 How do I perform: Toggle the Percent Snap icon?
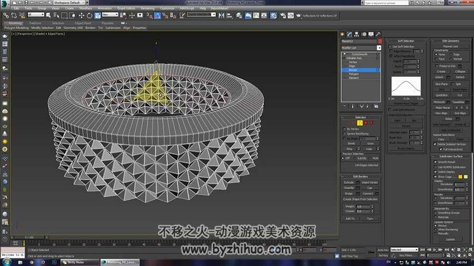tap(165, 15)
